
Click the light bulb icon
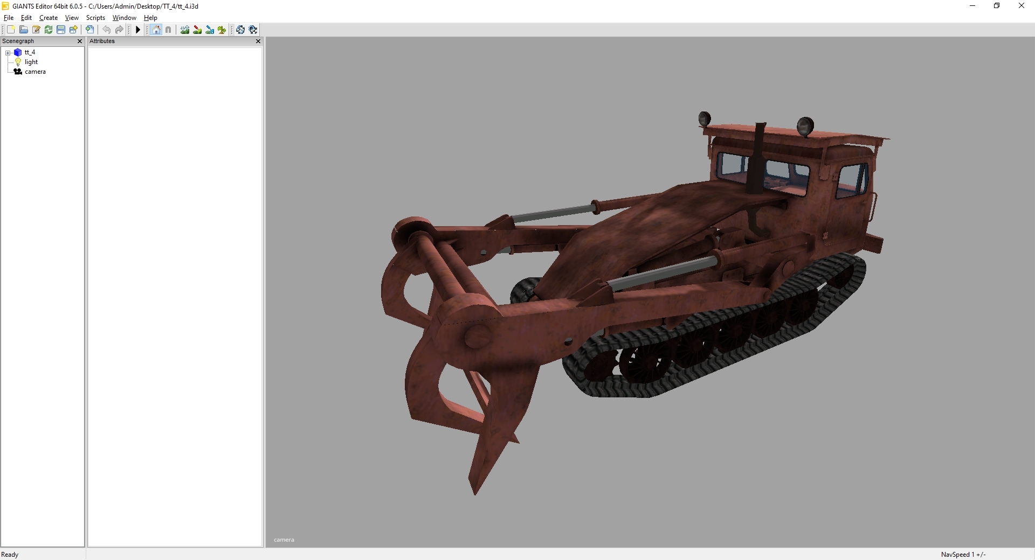[18, 62]
